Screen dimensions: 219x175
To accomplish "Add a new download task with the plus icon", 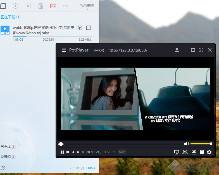I will click(3, 6).
